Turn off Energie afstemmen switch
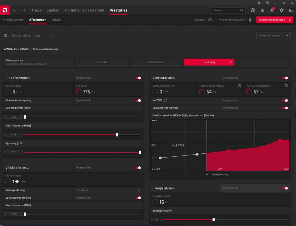Image resolution: width=296 pixels, height=226 pixels. tap(285, 188)
